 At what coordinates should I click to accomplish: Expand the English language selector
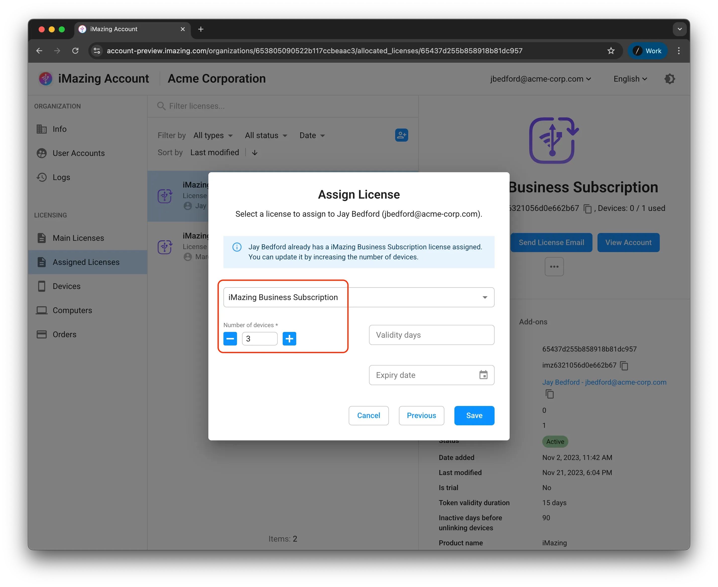point(629,78)
